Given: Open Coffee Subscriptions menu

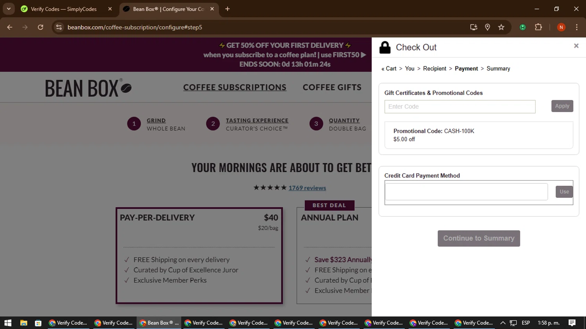Looking at the screenshot, I should (235, 87).
